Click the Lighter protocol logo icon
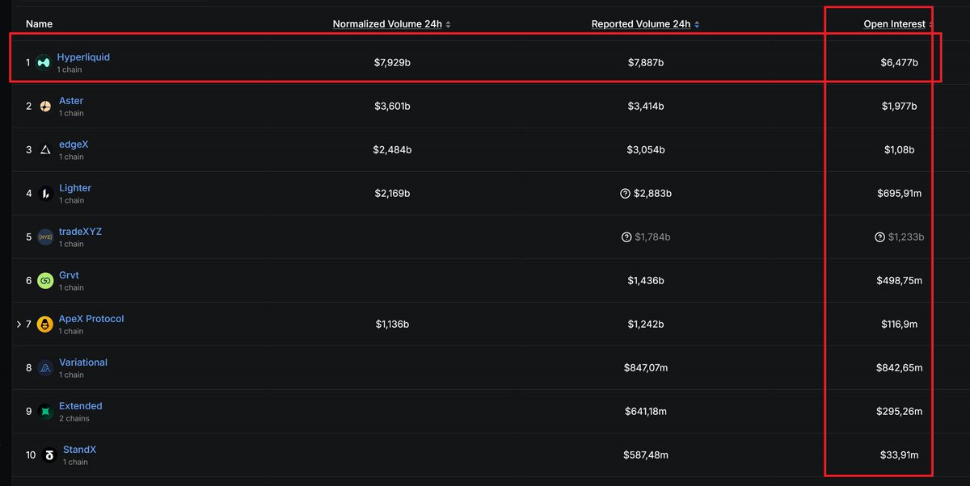The height and width of the screenshot is (486, 970). [45, 193]
